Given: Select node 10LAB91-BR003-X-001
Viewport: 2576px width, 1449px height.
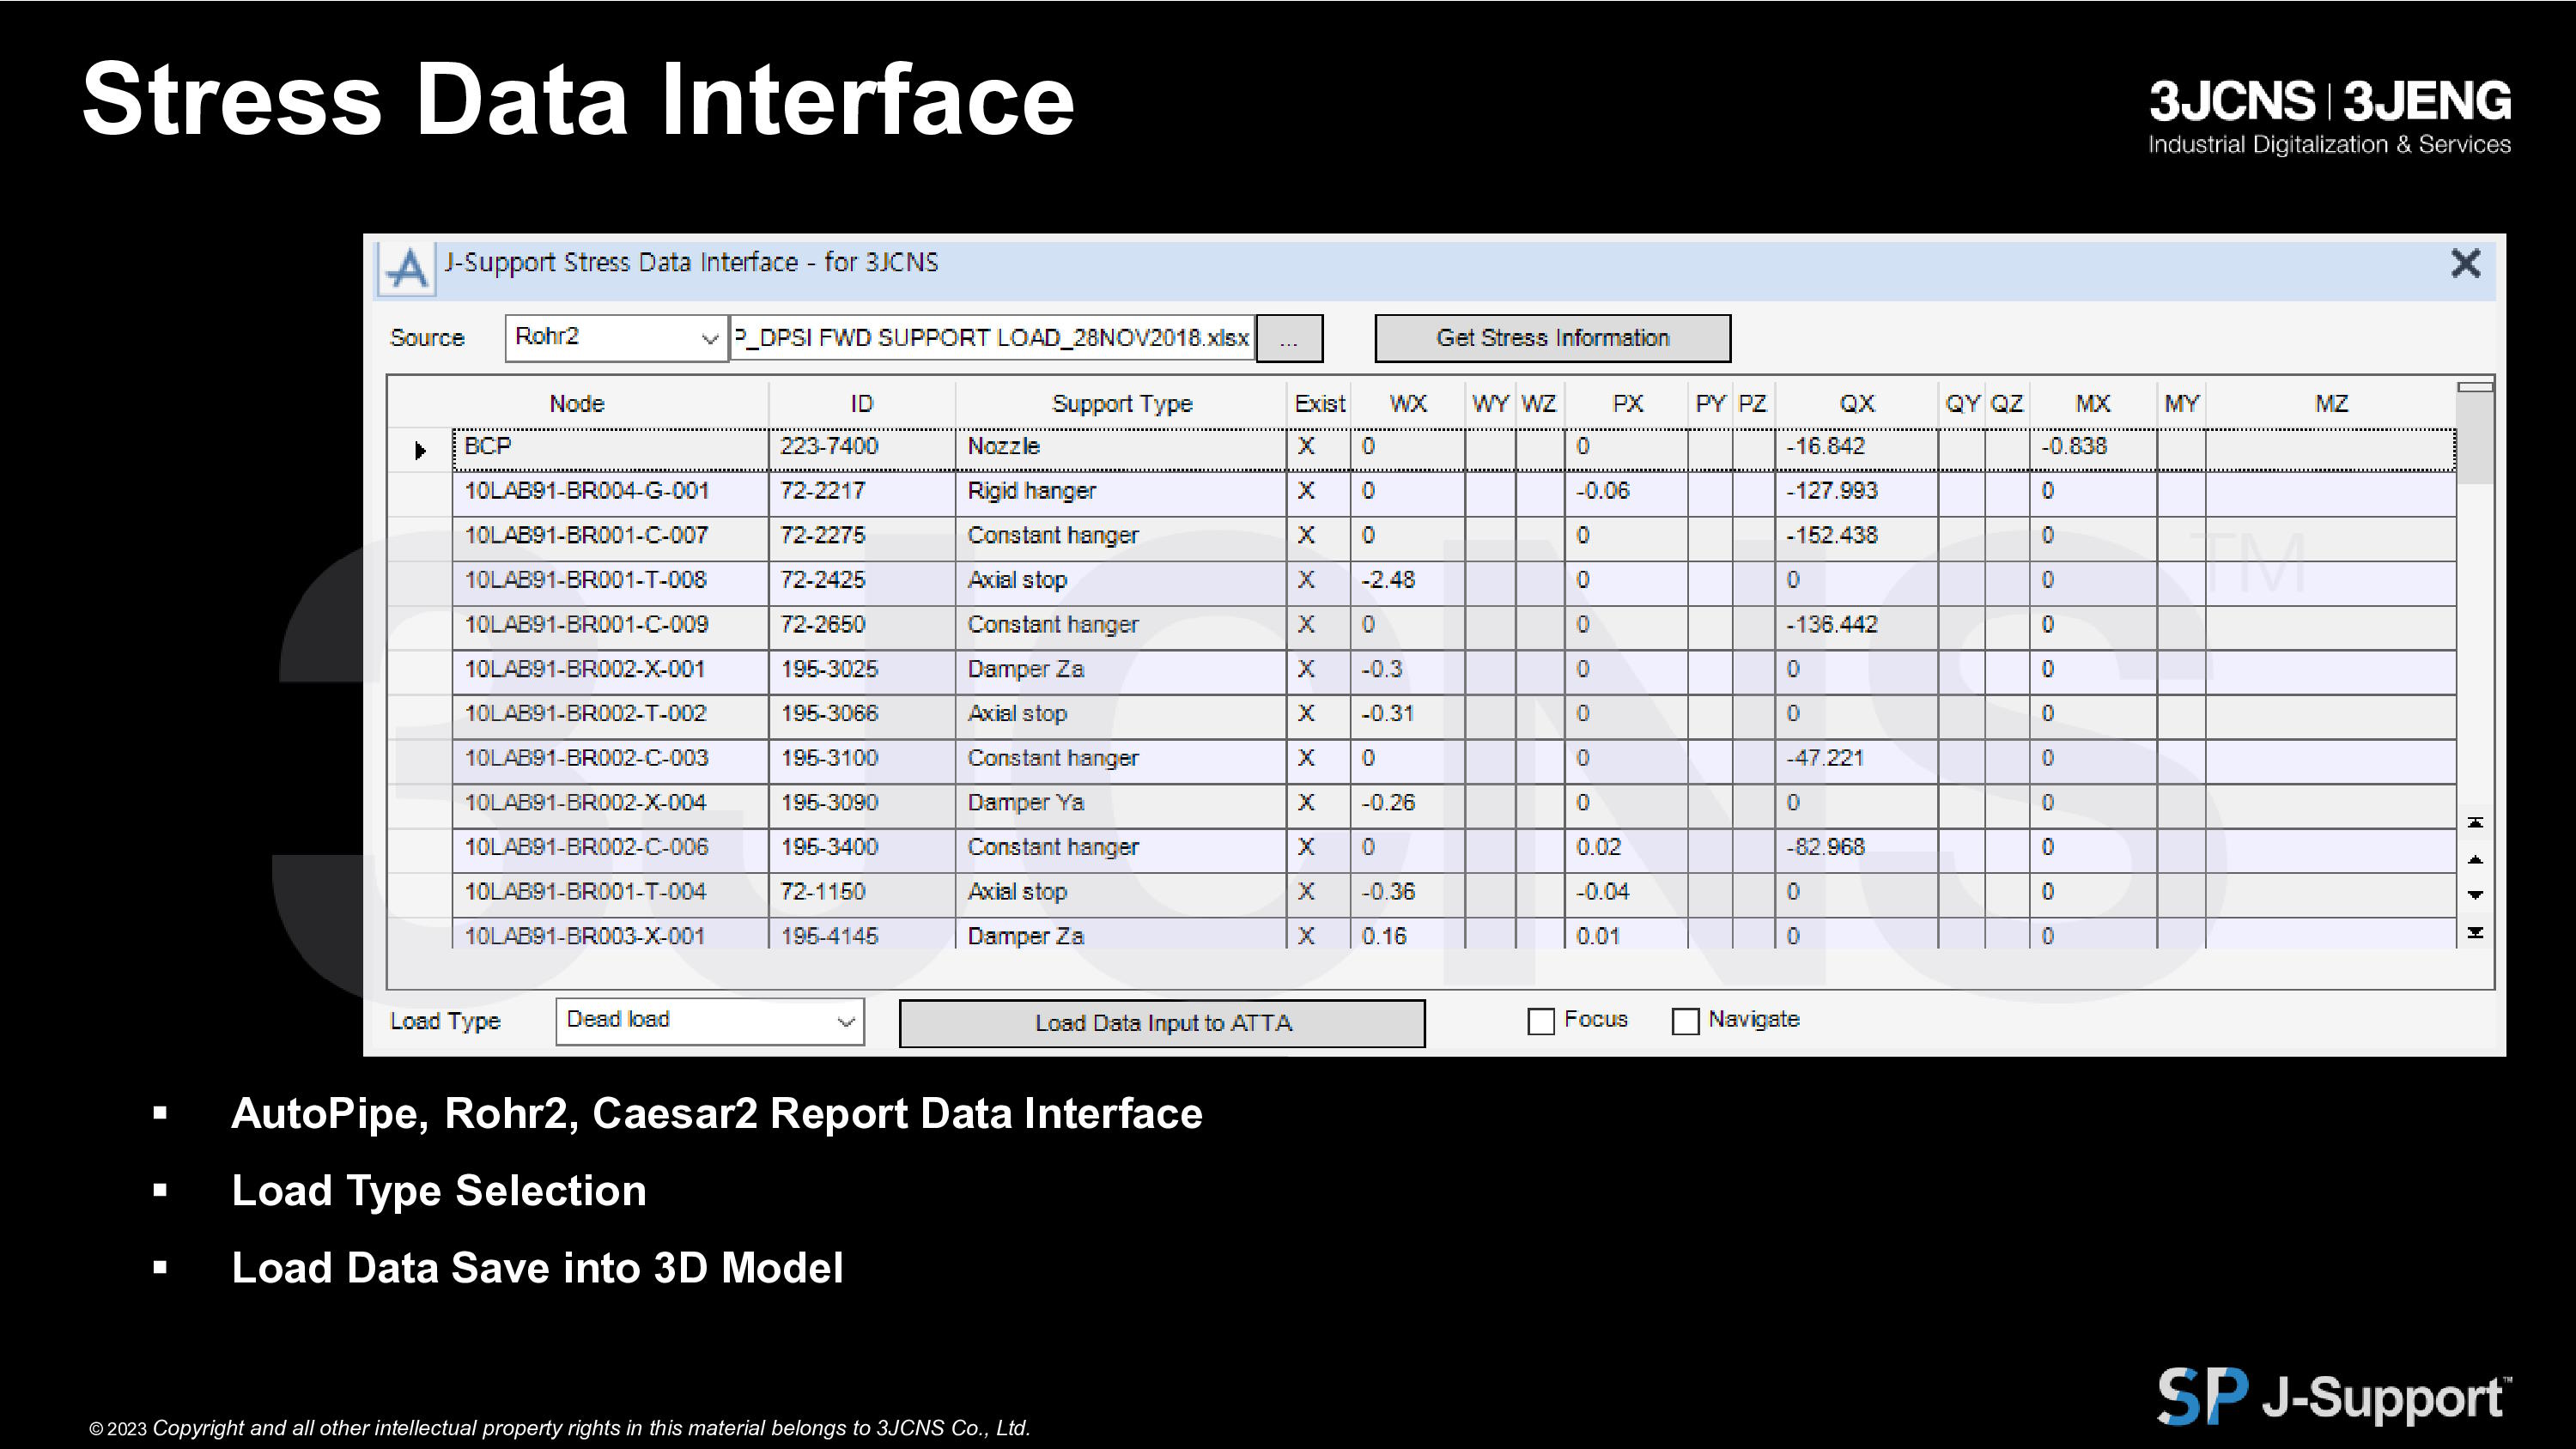Looking at the screenshot, I should click(611, 934).
